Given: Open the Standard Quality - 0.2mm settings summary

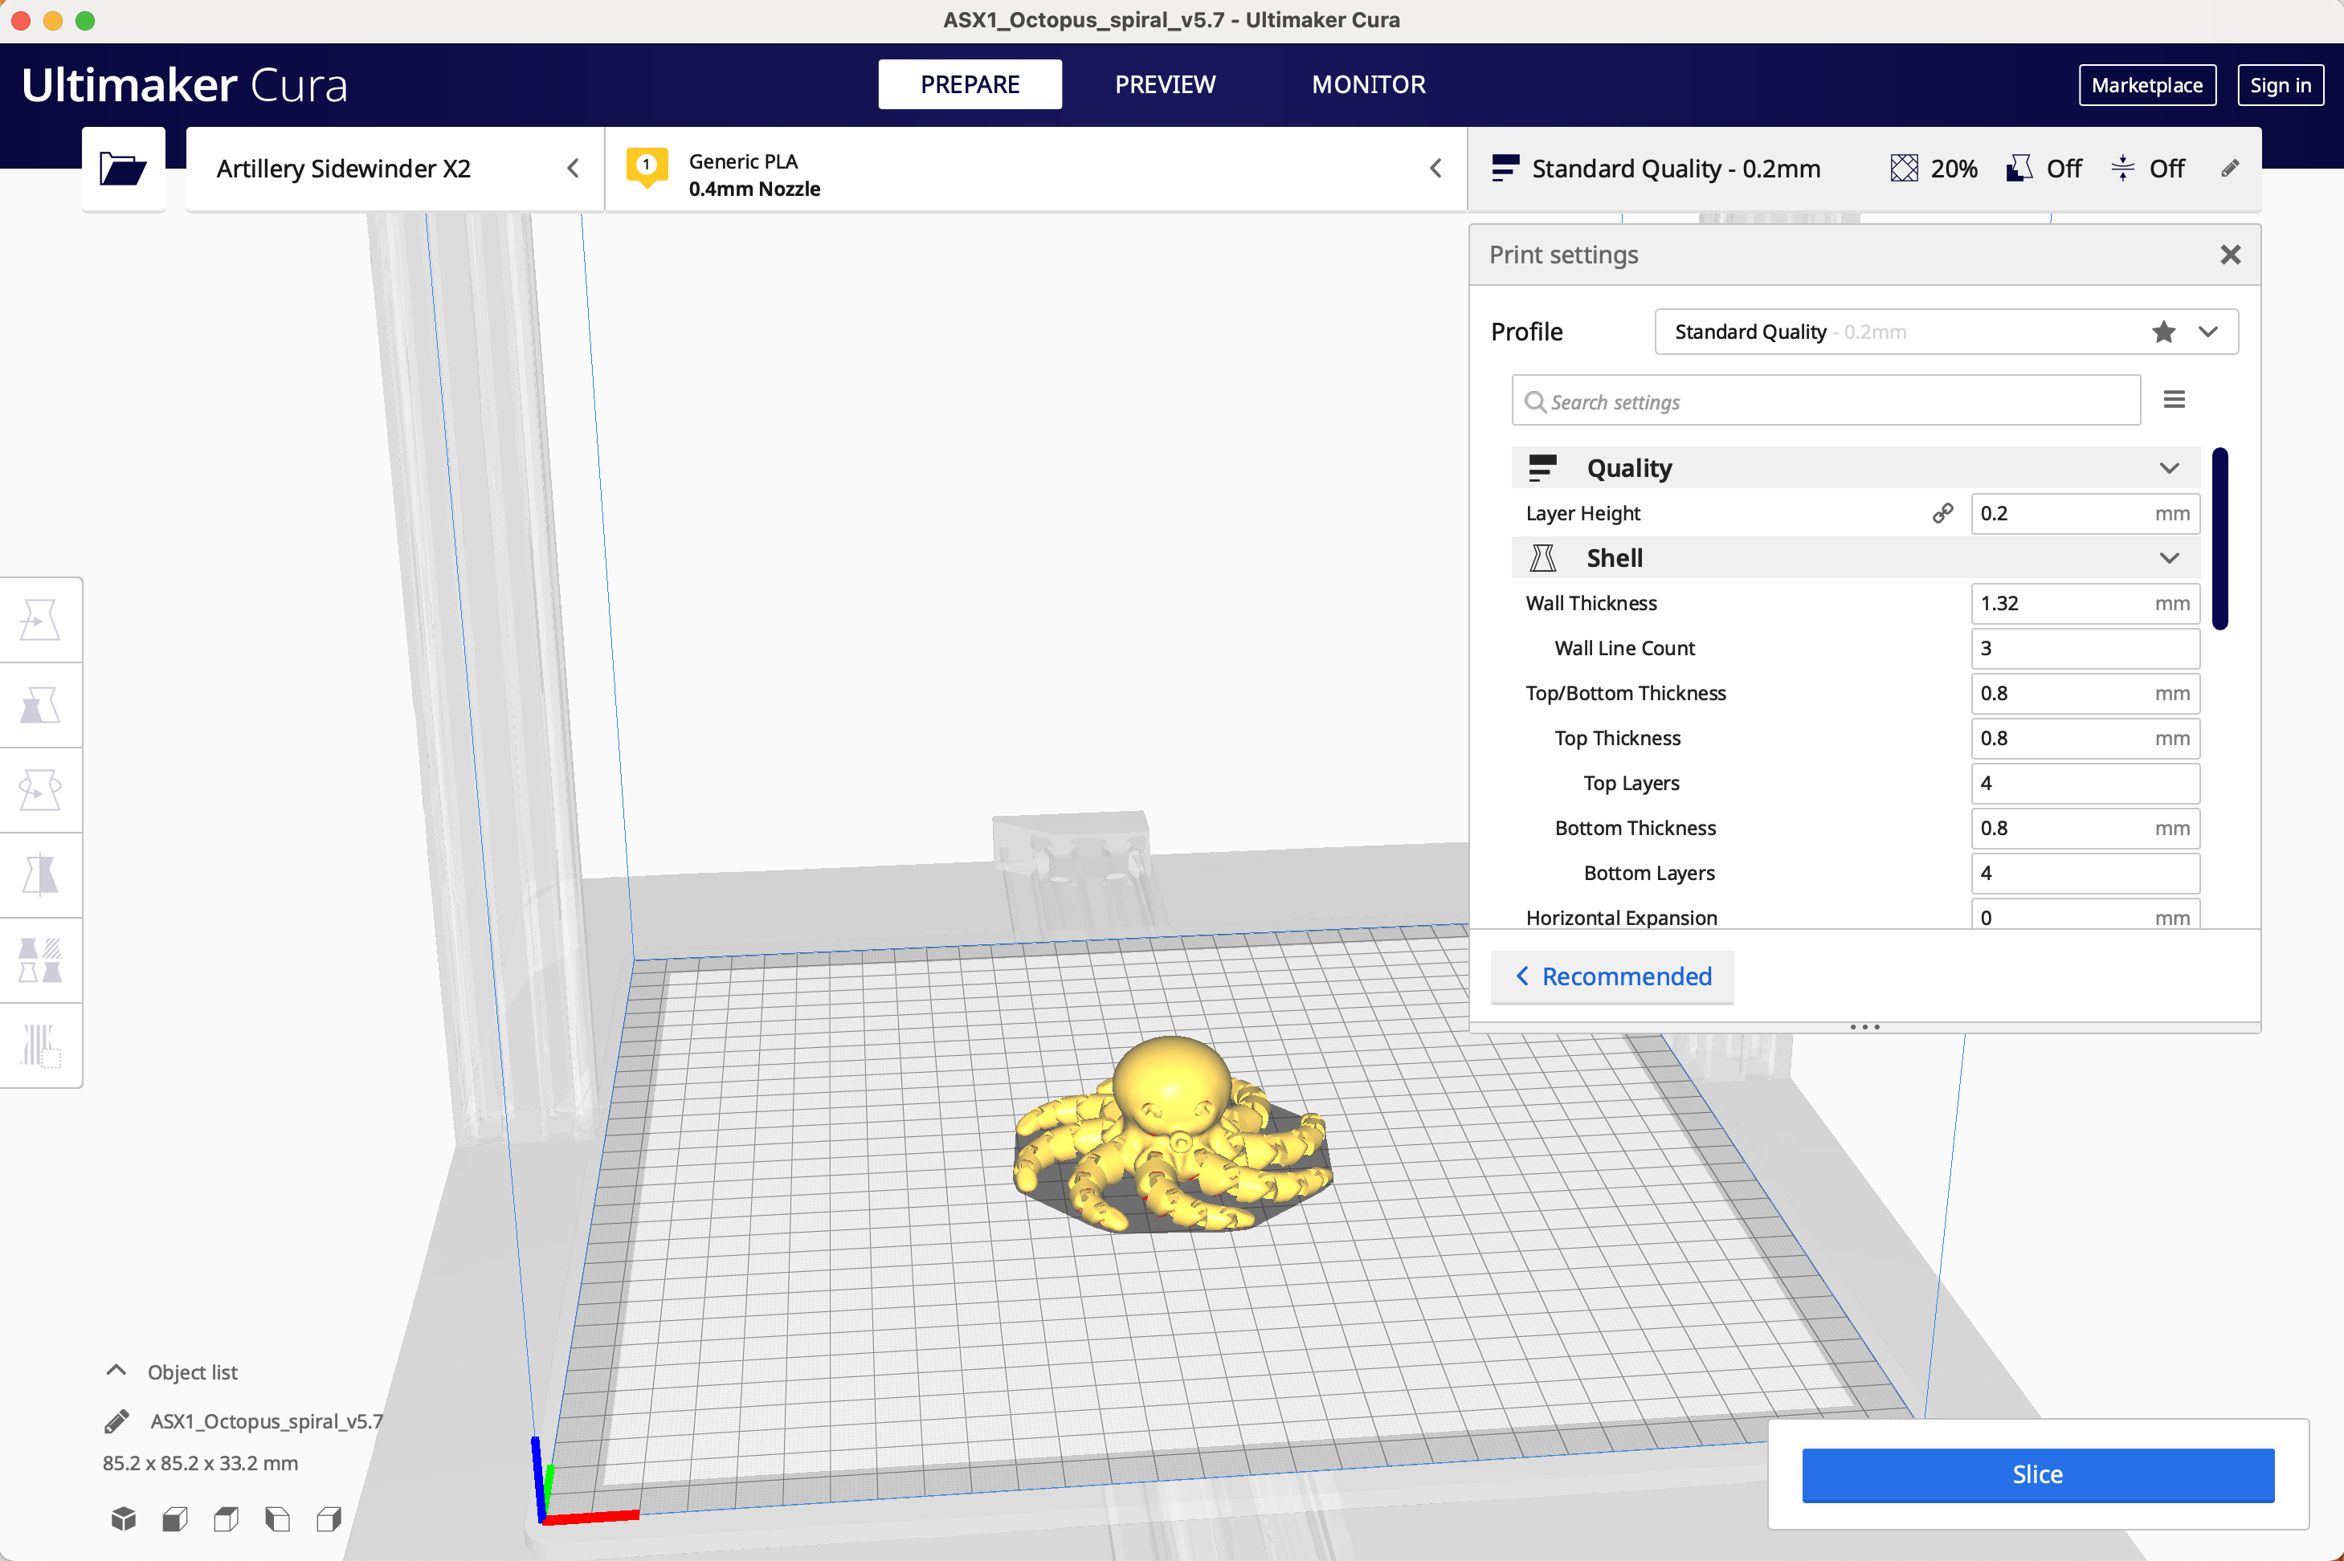Looking at the screenshot, I should [x=1864, y=169].
